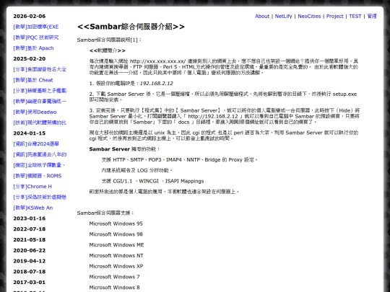This screenshot has width=390, height=292.
Task: Open the [技術]現代軟體架構 article
Action: [40, 123]
